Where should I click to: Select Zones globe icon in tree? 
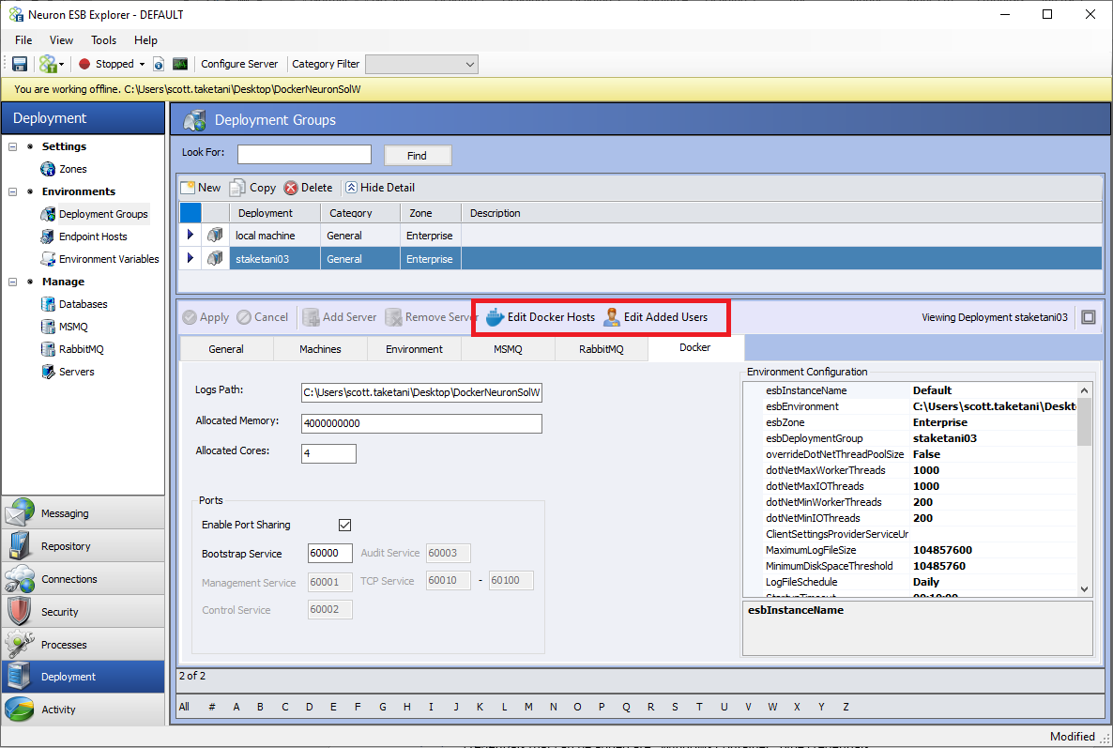click(48, 169)
